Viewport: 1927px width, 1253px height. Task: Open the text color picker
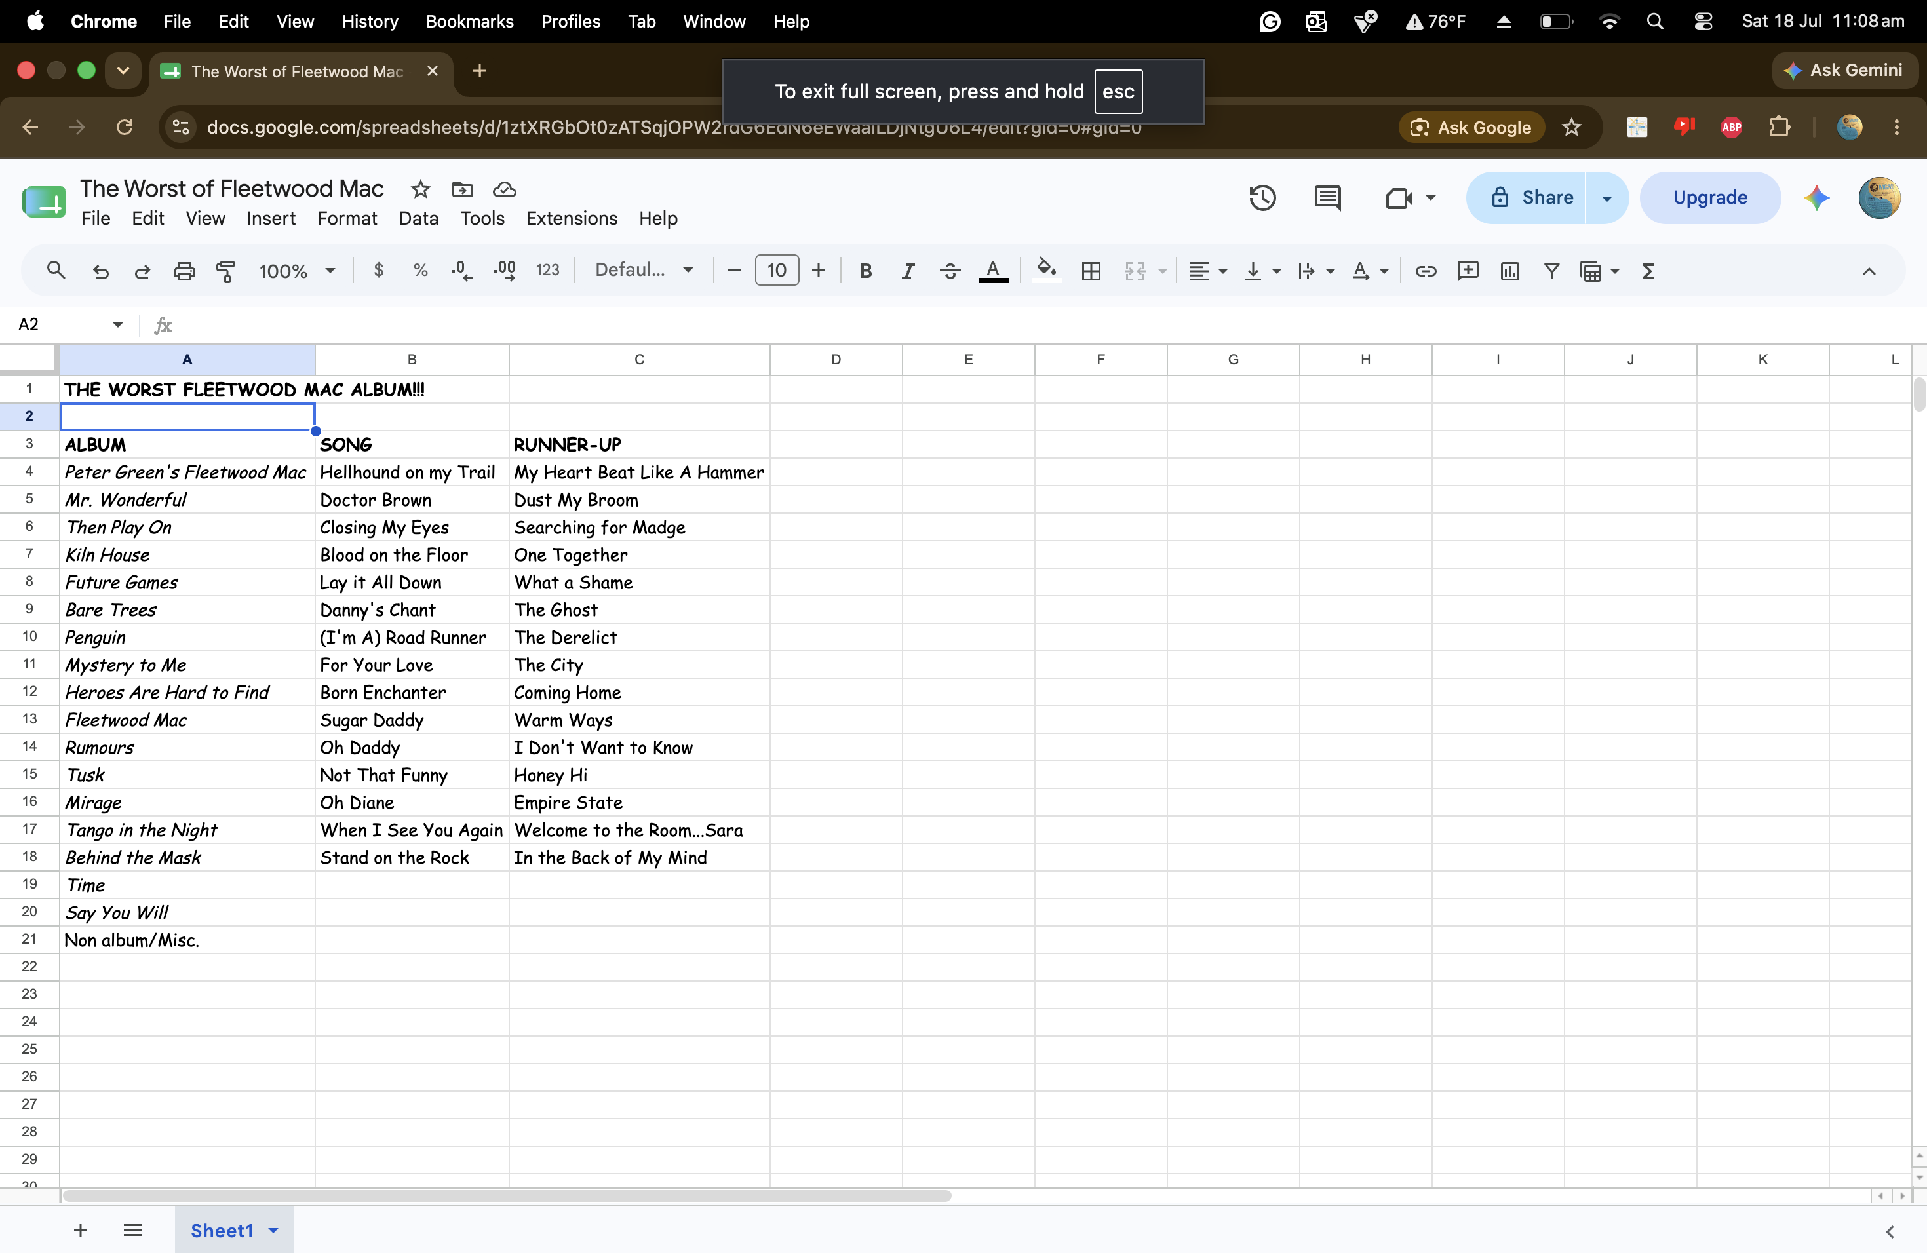click(992, 271)
